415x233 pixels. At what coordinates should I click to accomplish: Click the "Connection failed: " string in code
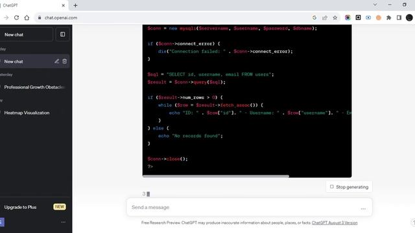(x=197, y=52)
